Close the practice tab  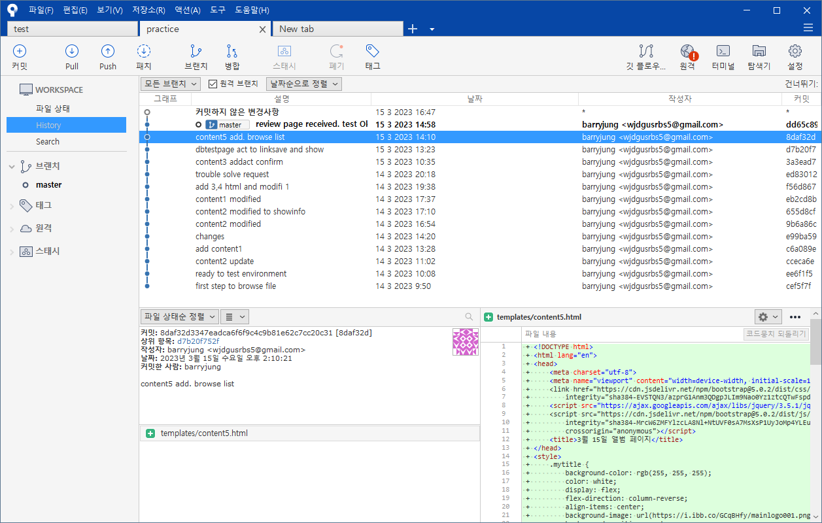point(263,29)
